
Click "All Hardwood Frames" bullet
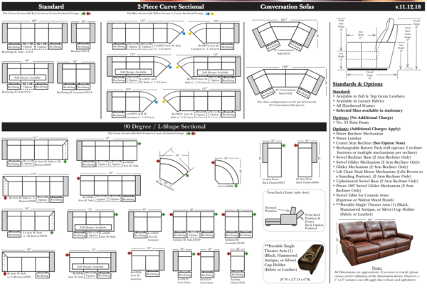pyautogui.click(x=355, y=105)
